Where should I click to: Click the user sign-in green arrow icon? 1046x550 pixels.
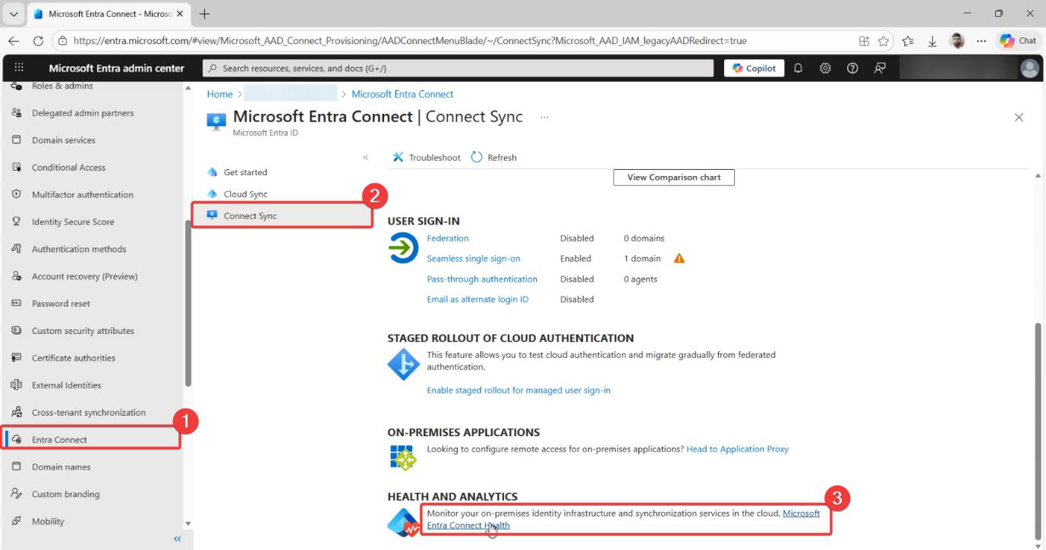click(x=403, y=248)
